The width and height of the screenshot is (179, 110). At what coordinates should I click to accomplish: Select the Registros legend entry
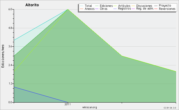[x=122, y=9]
